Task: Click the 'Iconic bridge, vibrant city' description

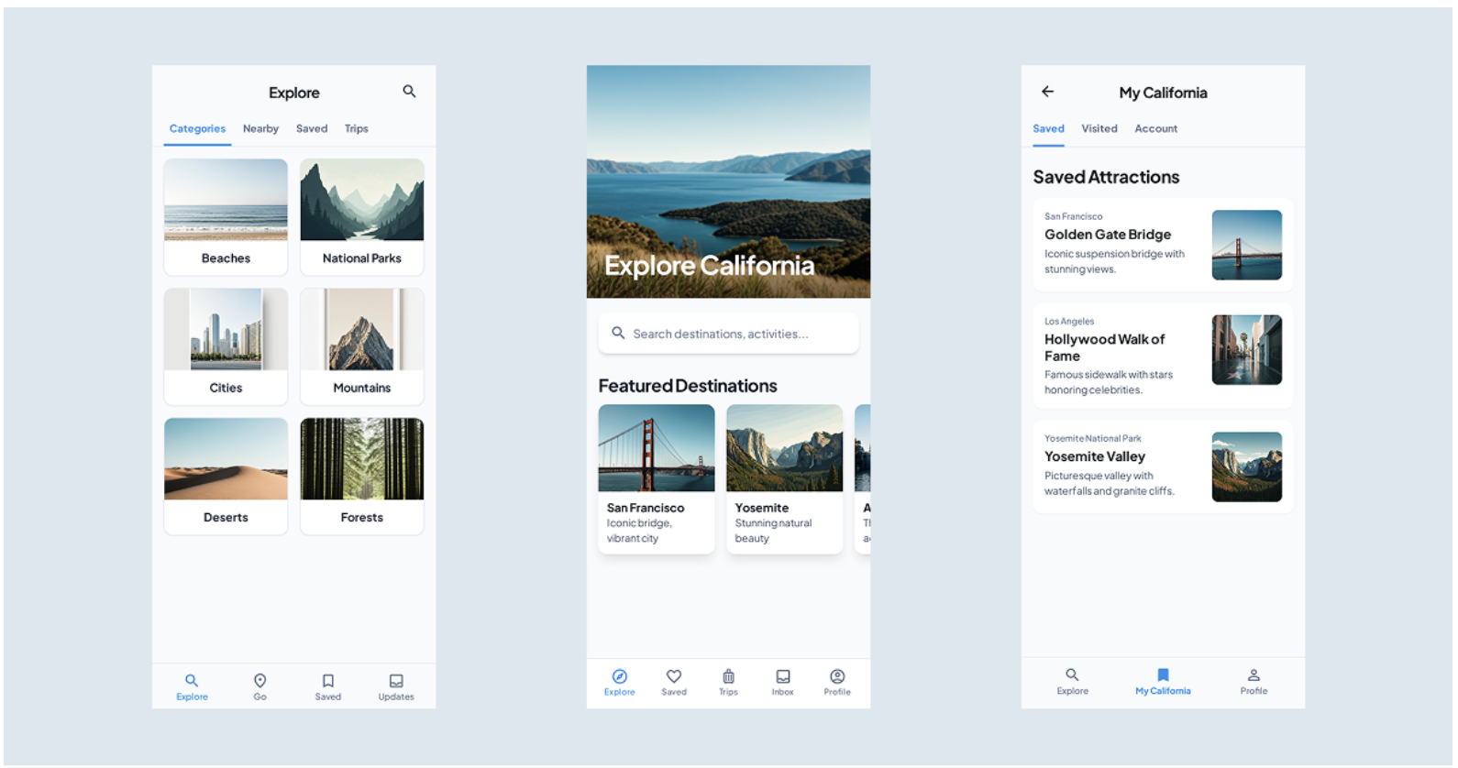Action: 639,531
